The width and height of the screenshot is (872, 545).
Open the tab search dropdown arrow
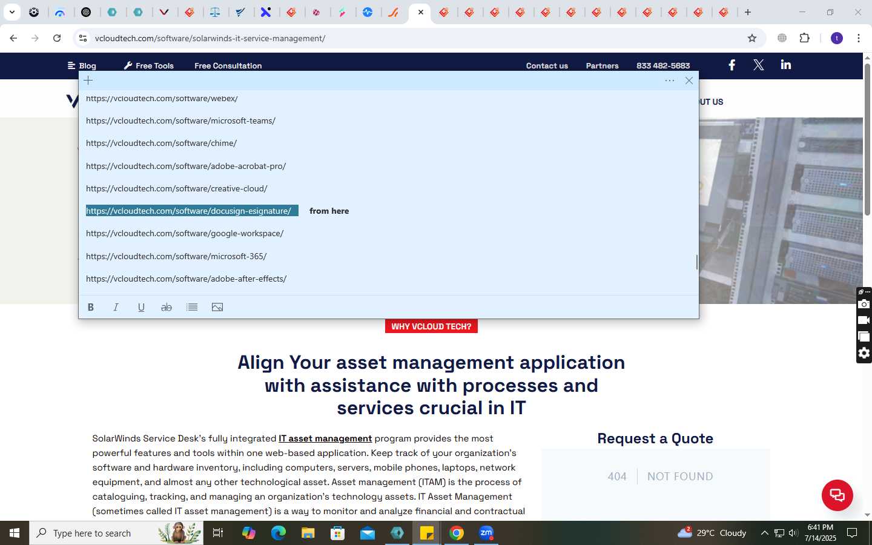[12, 12]
